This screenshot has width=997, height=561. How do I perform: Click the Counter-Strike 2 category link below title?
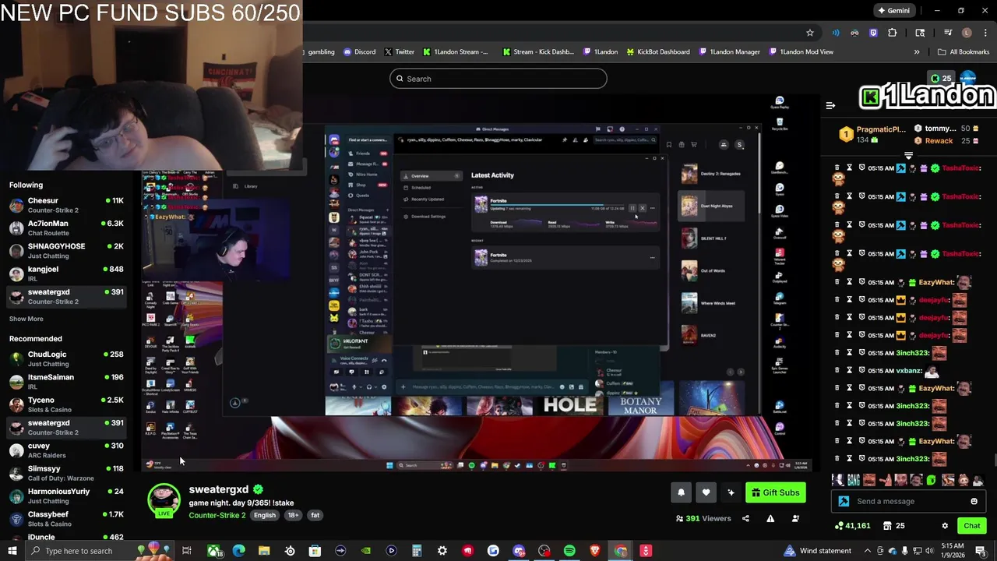pos(217,515)
